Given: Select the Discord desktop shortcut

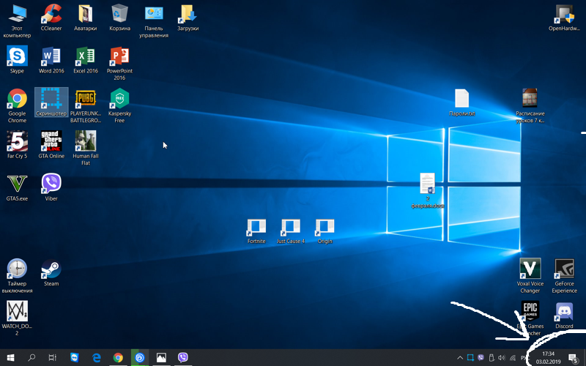Looking at the screenshot, I should pyautogui.click(x=564, y=315).
